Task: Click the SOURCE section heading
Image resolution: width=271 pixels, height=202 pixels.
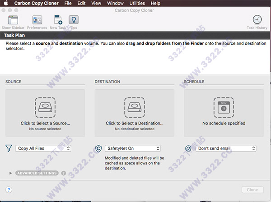Action: tap(13, 82)
